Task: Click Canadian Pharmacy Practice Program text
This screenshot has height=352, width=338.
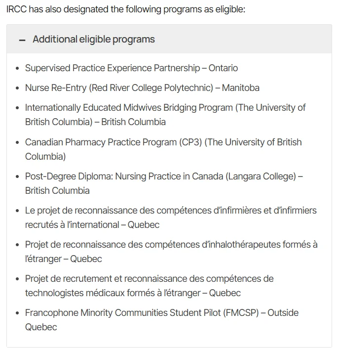Action: pos(101,142)
